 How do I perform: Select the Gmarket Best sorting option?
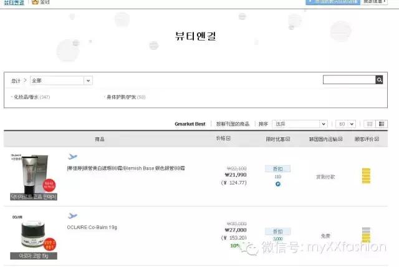click(190, 124)
